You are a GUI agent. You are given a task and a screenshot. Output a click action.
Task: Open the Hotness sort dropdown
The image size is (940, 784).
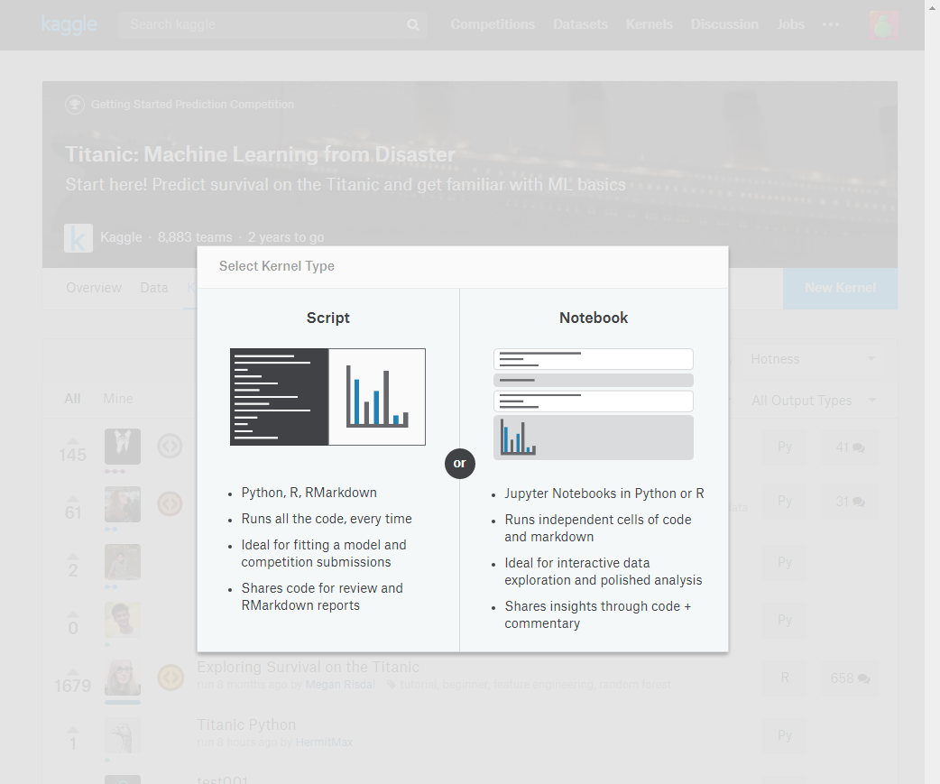(813, 358)
